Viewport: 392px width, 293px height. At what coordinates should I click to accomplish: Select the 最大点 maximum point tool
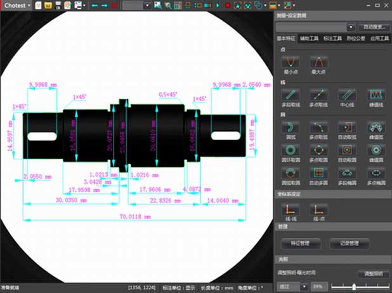pos(318,62)
